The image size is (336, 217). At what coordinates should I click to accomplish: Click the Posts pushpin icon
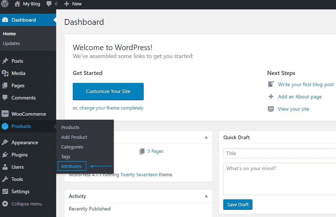(x=5, y=61)
